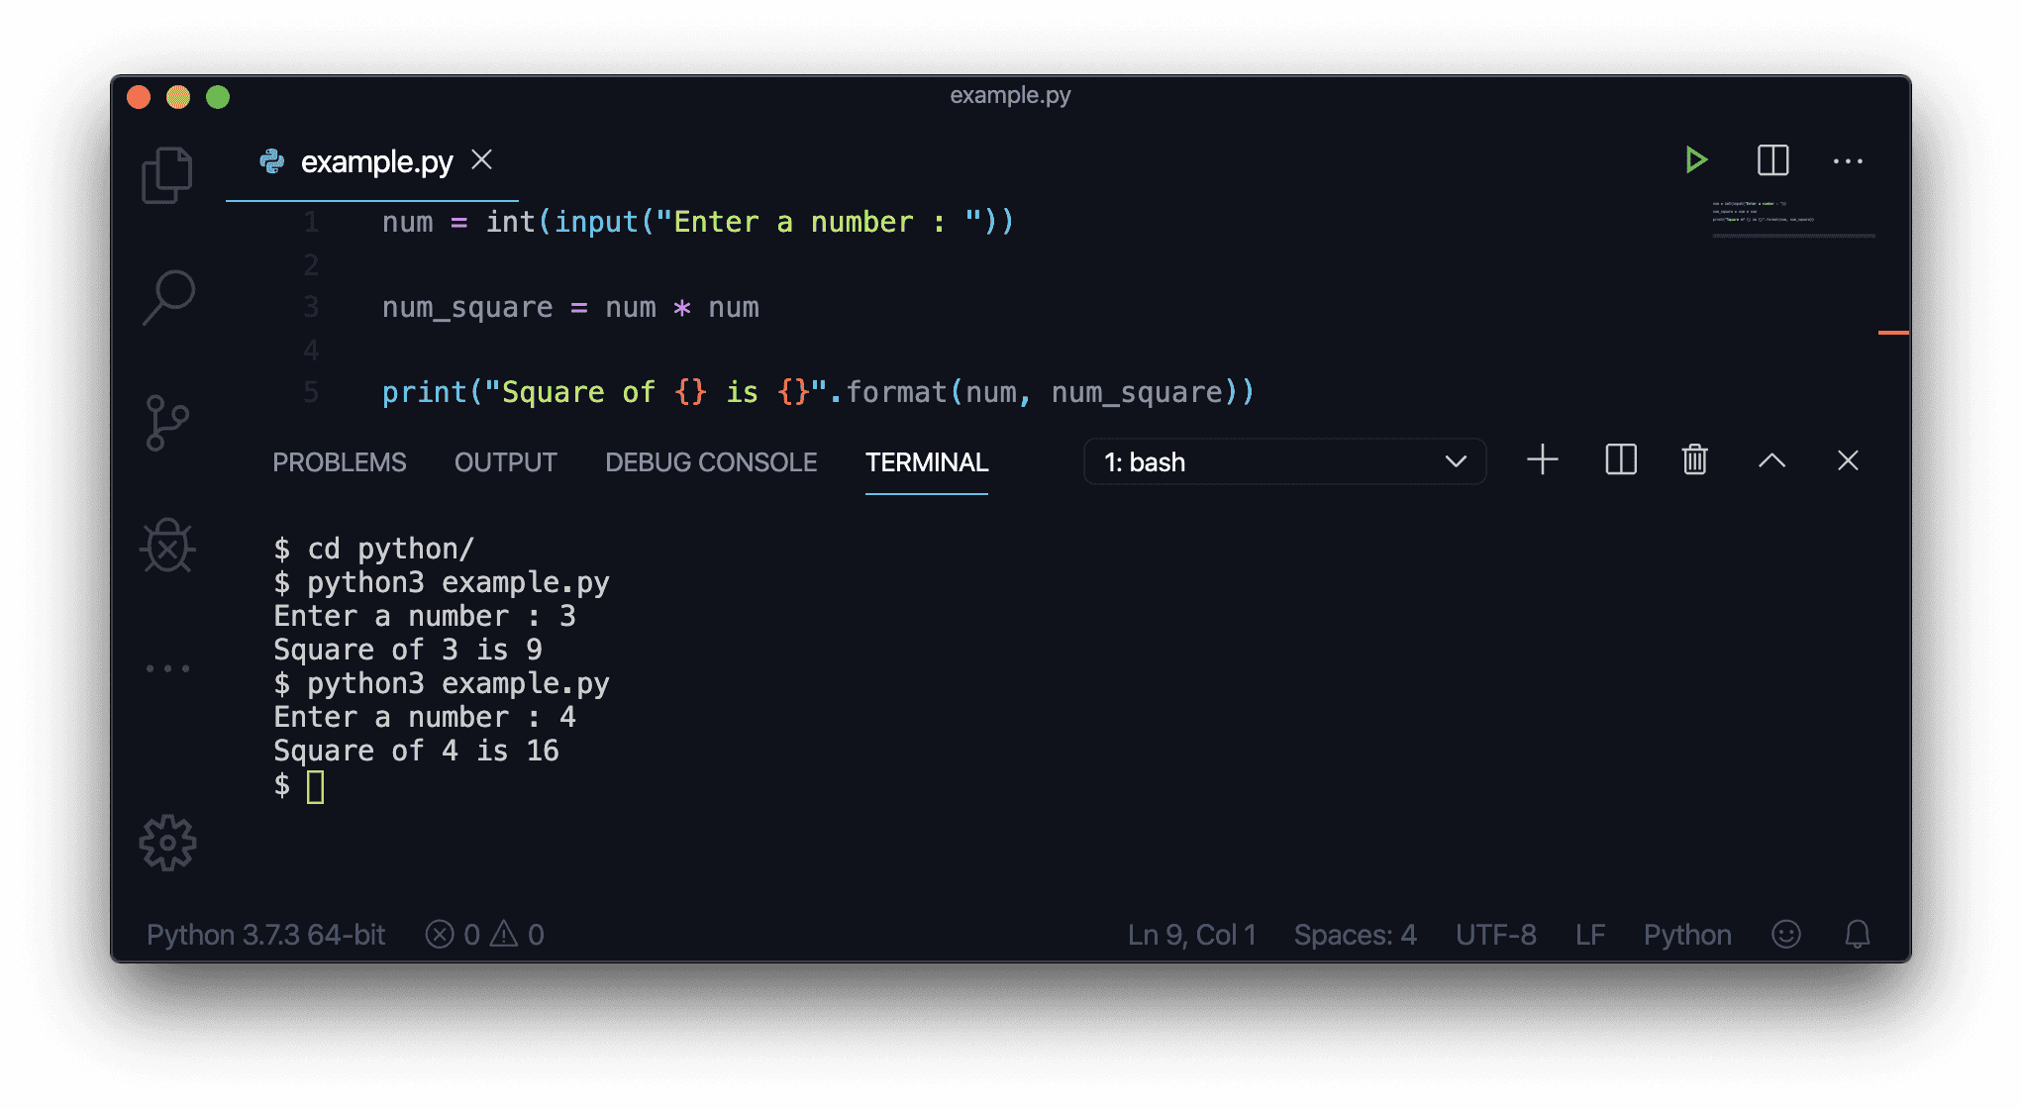
Task: Open the Manage gear settings menu
Action: coord(167,843)
